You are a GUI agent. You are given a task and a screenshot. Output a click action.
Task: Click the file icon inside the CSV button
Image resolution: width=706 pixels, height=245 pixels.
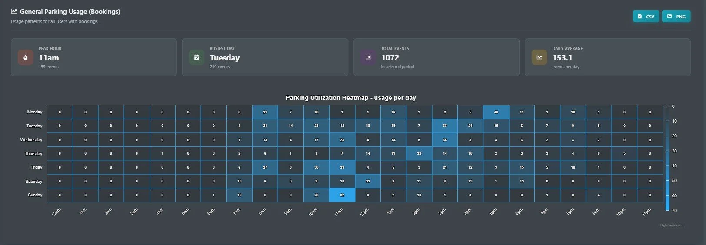[639, 17]
